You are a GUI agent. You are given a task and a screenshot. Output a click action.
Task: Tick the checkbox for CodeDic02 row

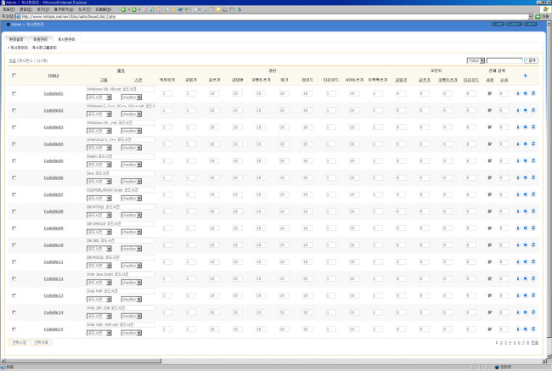tap(14, 110)
